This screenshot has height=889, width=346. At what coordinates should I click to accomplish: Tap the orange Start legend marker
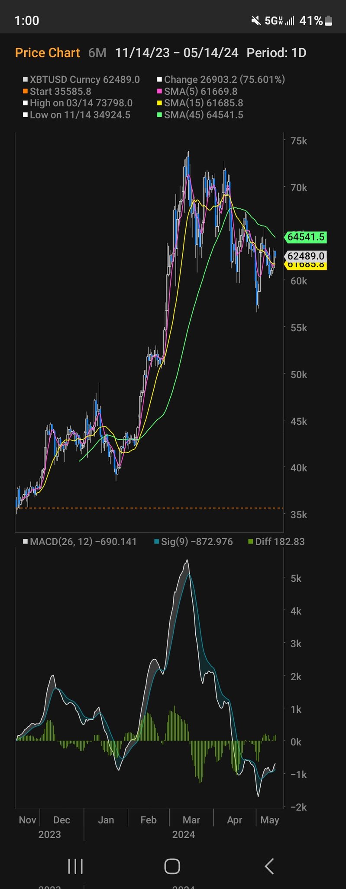coord(25,92)
